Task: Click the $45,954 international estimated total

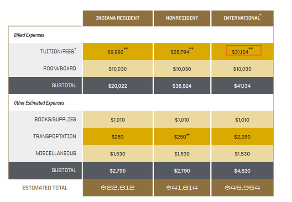Action: click(242, 188)
